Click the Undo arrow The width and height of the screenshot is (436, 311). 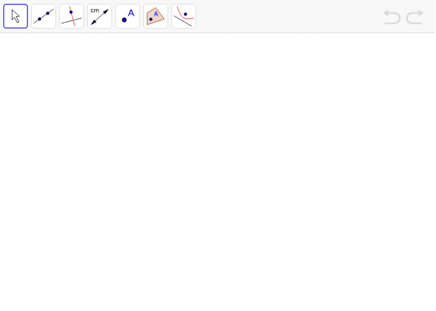(392, 17)
